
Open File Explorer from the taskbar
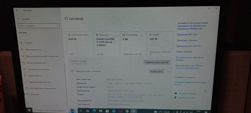coord(101,111)
